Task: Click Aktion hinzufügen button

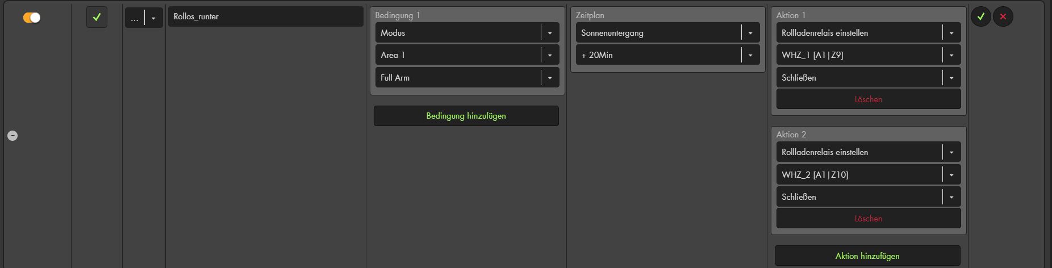Action: tap(867, 256)
